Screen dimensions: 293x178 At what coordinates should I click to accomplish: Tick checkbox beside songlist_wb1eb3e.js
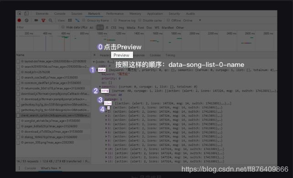(18, 121)
